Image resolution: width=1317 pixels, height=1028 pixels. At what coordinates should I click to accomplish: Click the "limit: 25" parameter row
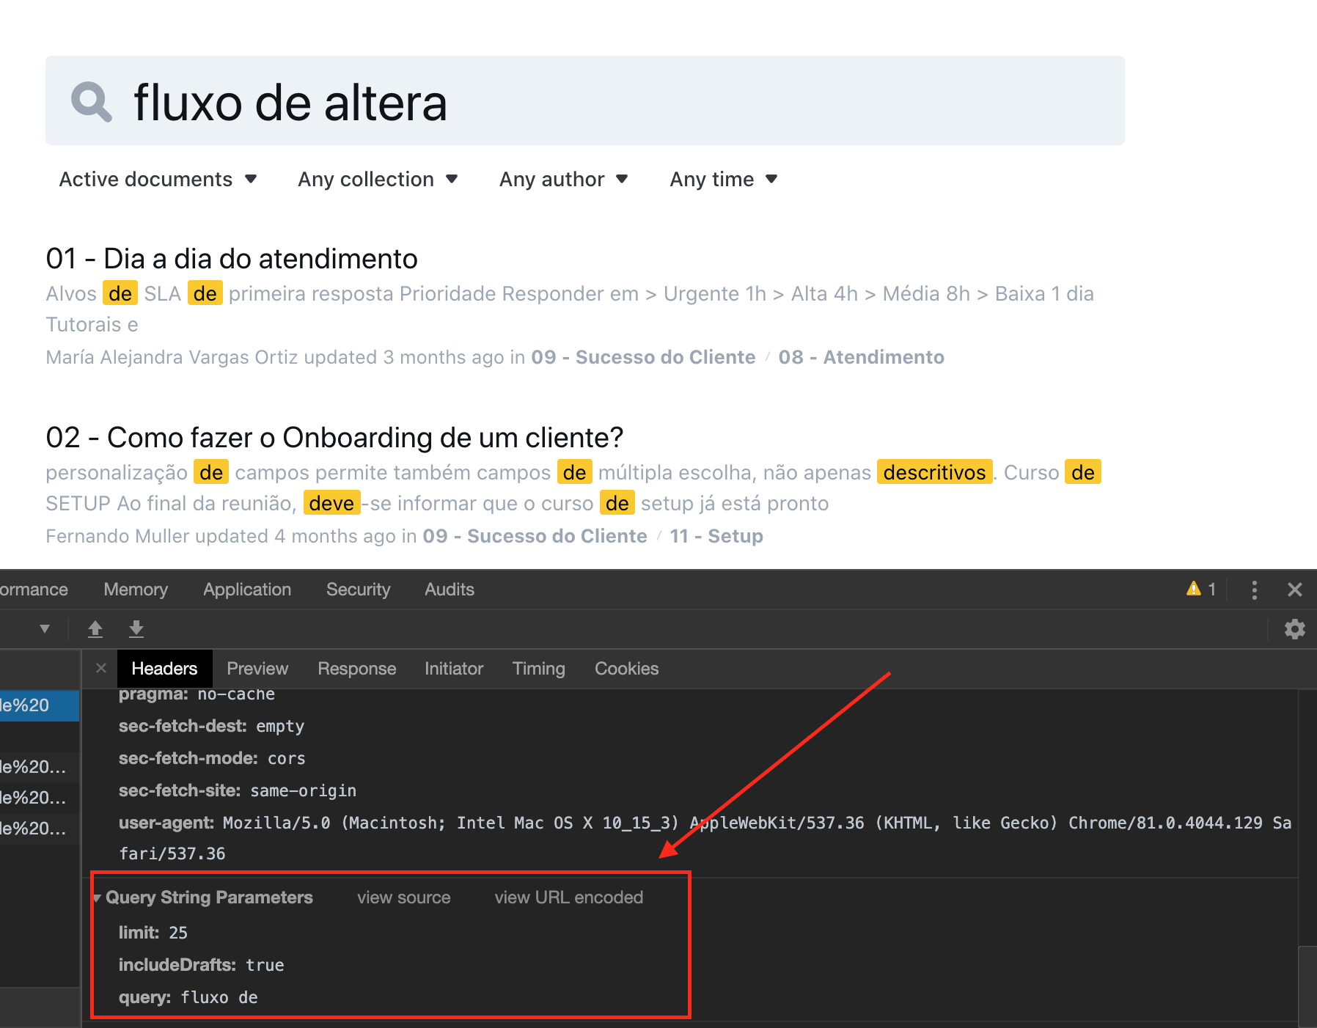(153, 933)
